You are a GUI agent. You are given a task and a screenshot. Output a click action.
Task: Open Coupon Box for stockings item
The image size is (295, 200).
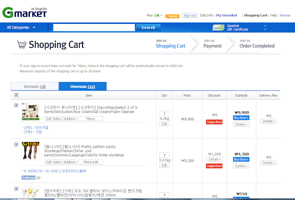pyautogui.click(x=214, y=166)
